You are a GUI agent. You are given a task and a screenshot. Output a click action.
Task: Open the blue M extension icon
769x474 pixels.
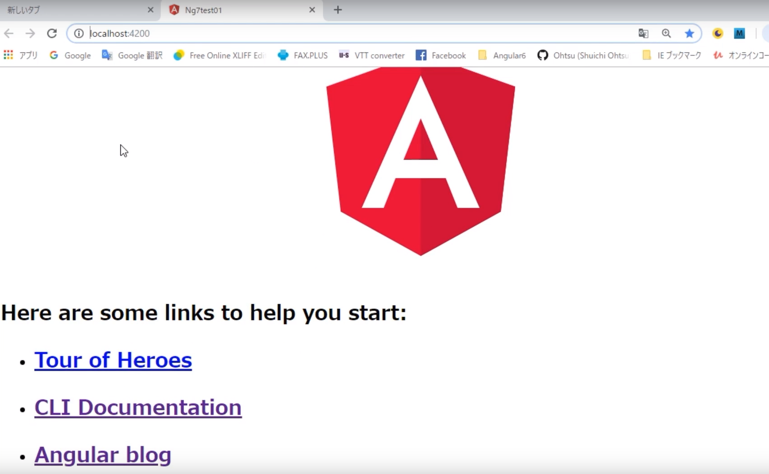pyautogui.click(x=739, y=33)
